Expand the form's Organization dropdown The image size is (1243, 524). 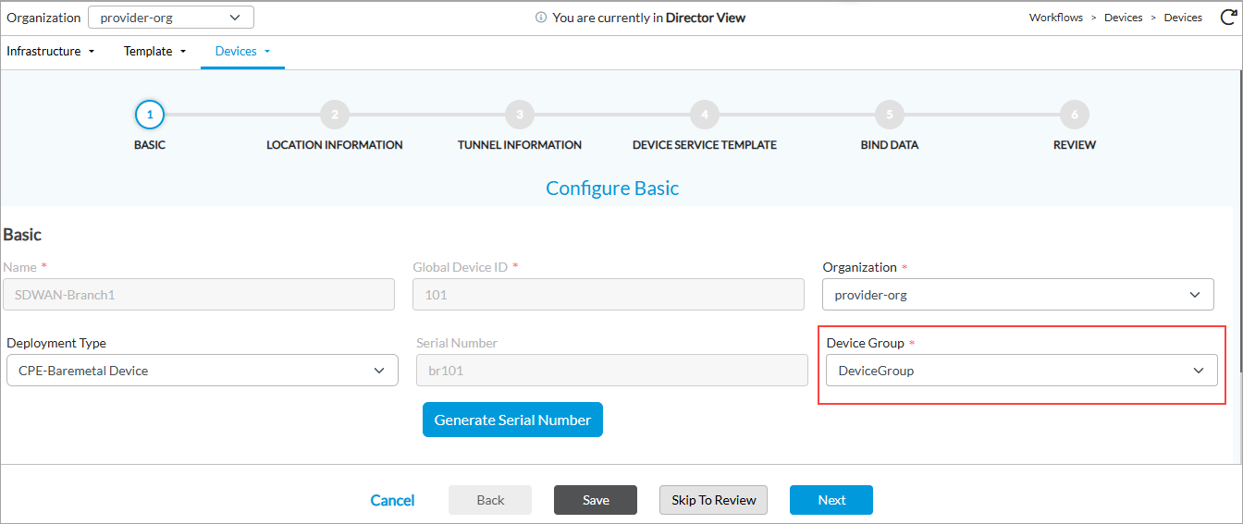click(x=1017, y=295)
